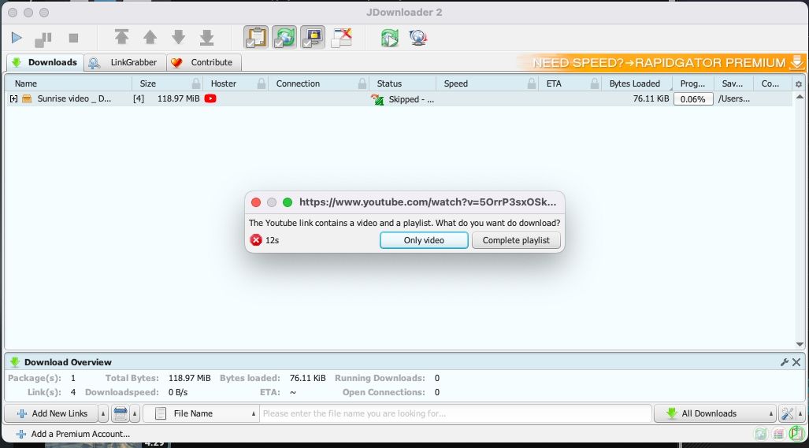Close the Download Overview panel
Viewport: 809px width, 448px height.
click(x=796, y=362)
